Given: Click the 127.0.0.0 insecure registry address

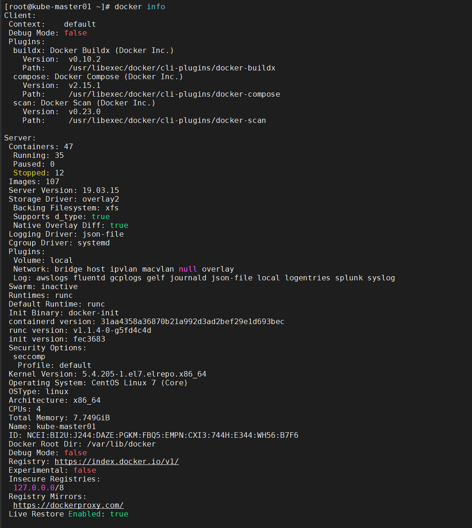Looking at the screenshot, I should click(34, 487).
